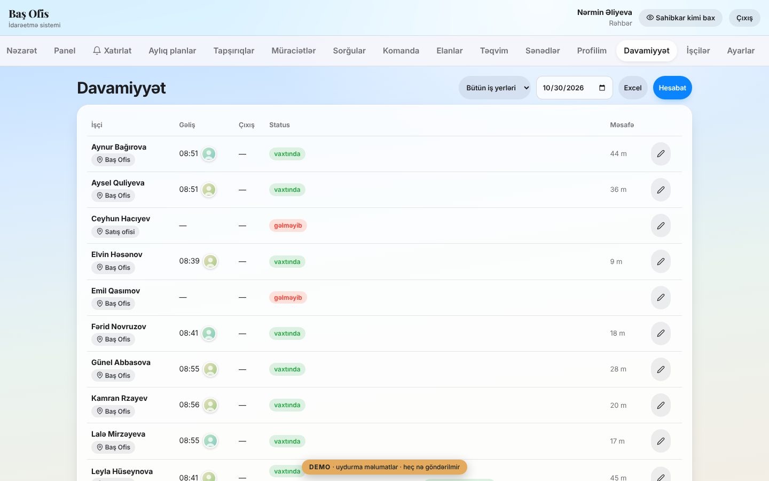The image size is (769, 481).
Task: Edit Aynur Bağırova's attendance record
Action: click(661, 154)
